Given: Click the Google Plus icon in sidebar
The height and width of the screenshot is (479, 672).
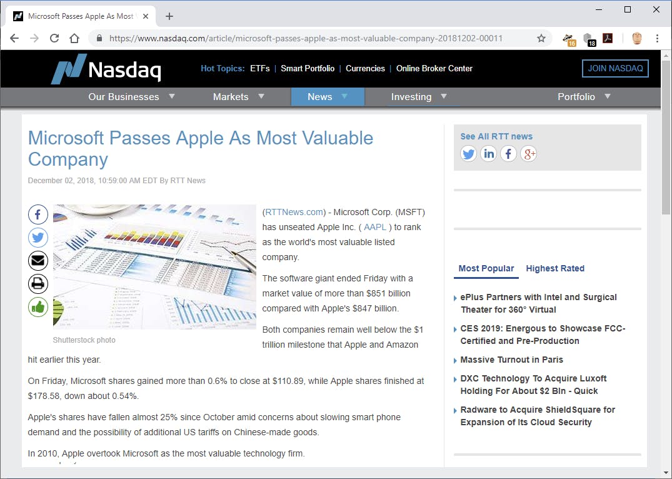Looking at the screenshot, I should (x=528, y=154).
